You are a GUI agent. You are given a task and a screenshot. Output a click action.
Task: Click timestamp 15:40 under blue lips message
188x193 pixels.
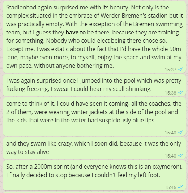[170, 133]
